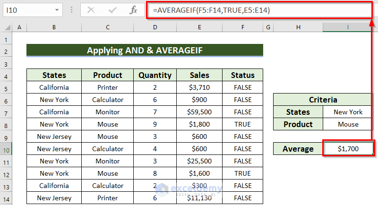Viewport: 378px width, 205px height.
Task: Select column I header
Action: click(x=348, y=28)
